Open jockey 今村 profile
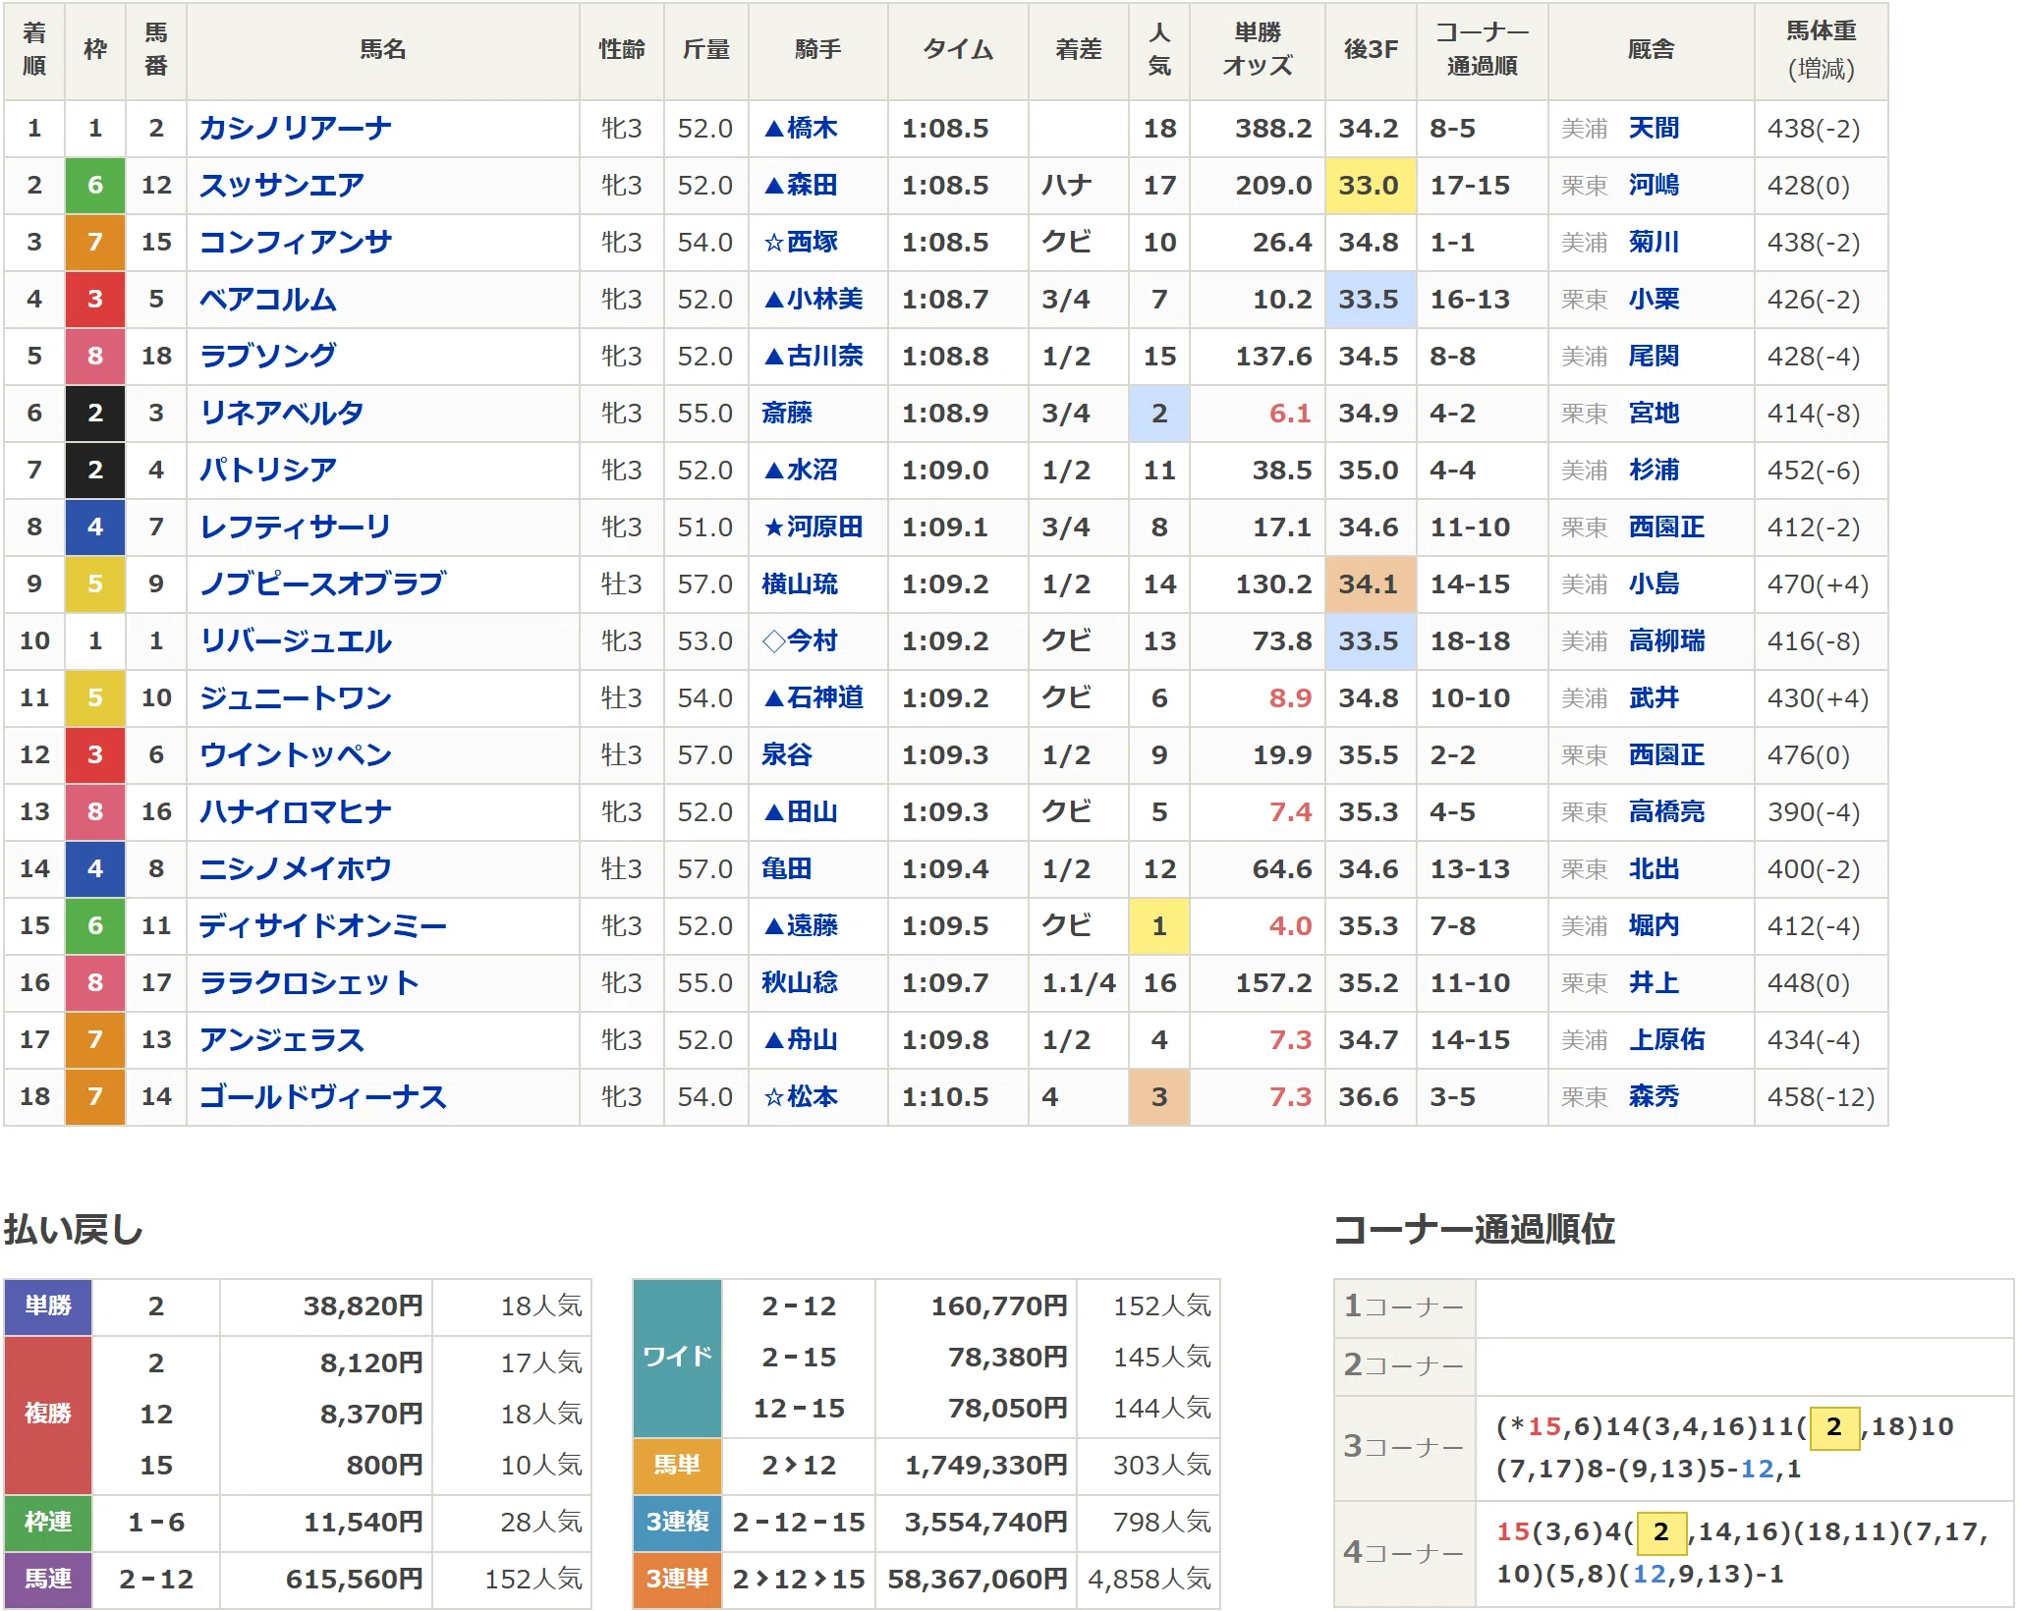The image size is (2020, 1611). point(812,641)
